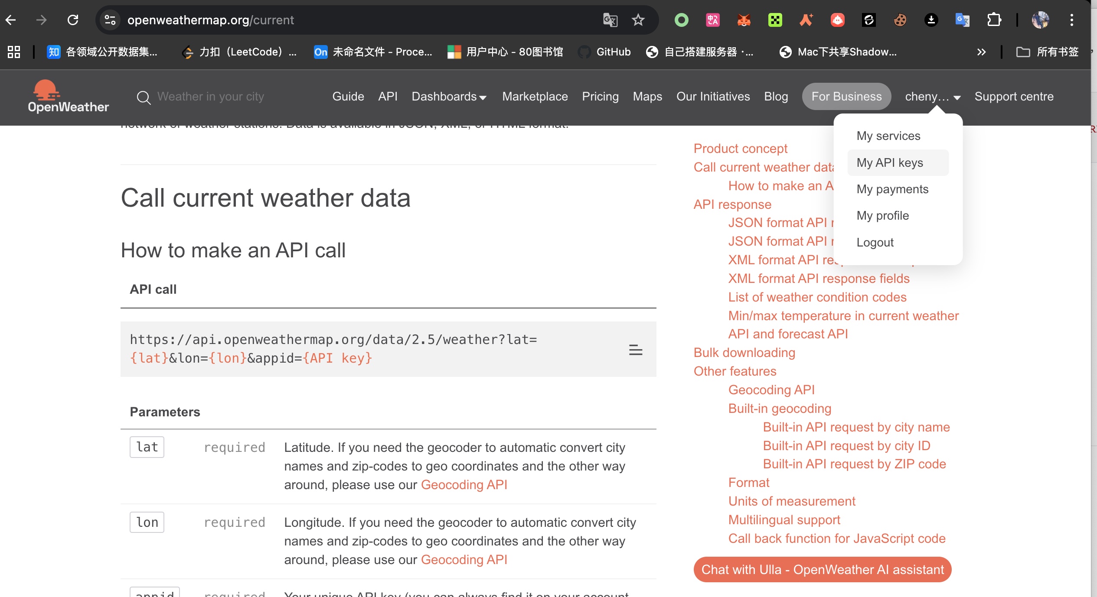The image size is (1097, 597).
Task: Click the black S-shaped extension icon
Action: coord(868,20)
